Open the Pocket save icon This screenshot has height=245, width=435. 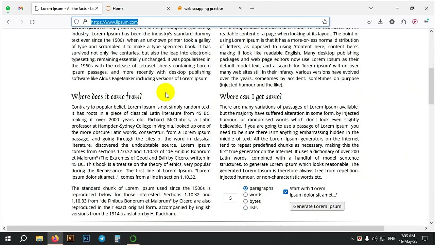click(x=369, y=22)
